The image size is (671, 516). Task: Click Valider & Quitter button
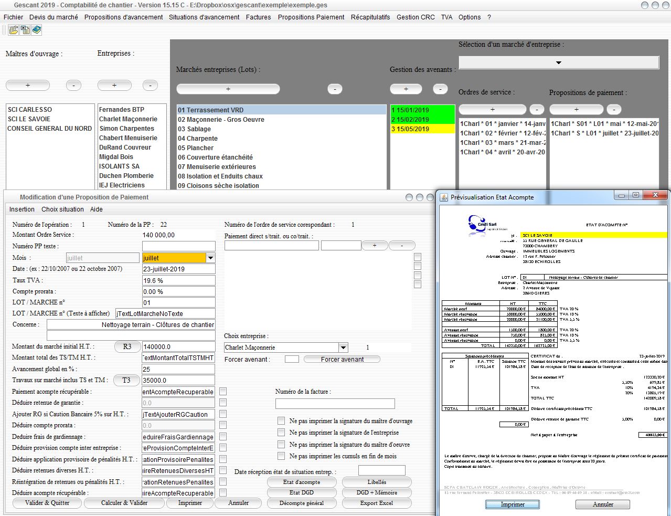click(47, 503)
